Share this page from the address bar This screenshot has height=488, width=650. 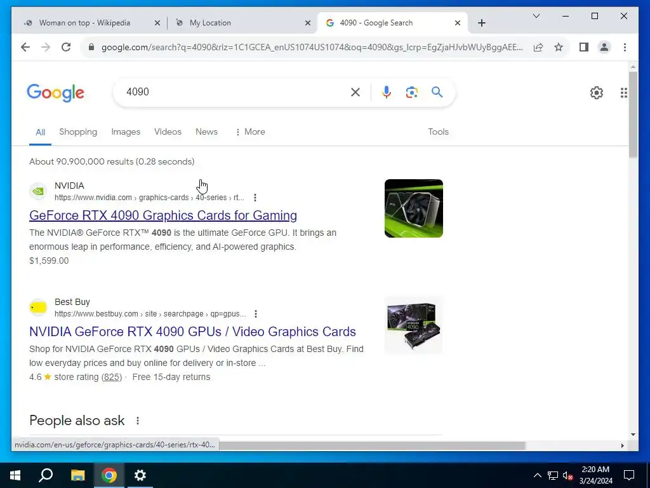538,47
